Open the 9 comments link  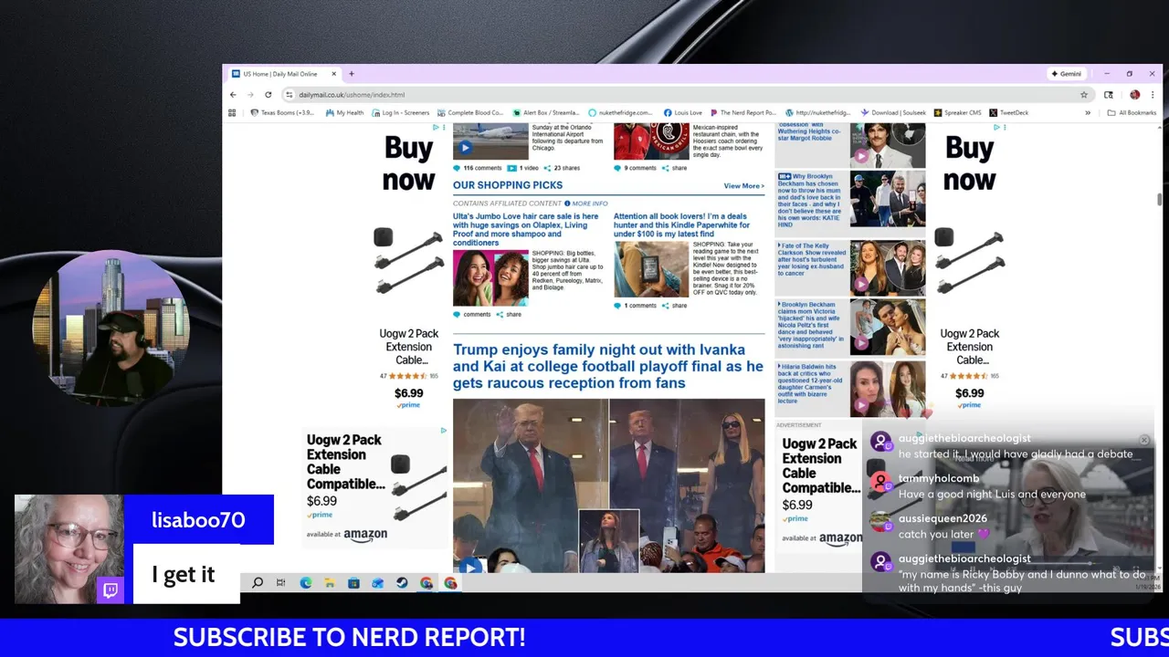636,168
